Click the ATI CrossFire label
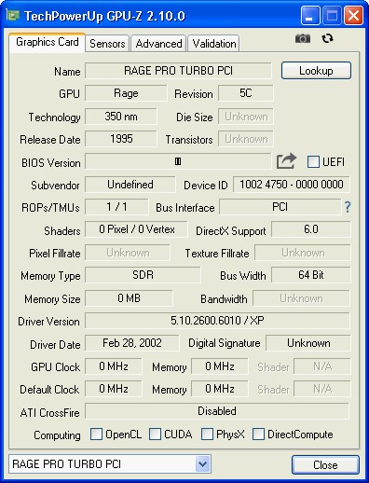 pos(49,413)
